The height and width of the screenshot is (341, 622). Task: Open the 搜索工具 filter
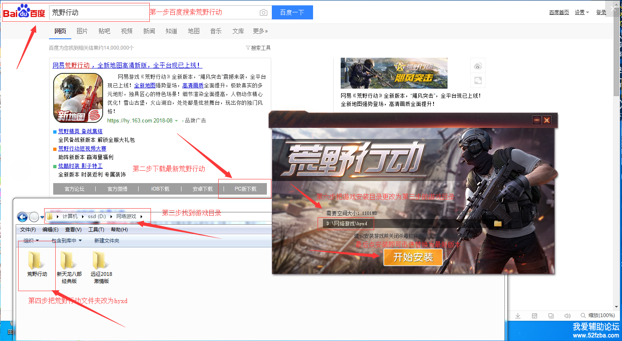(258, 48)
